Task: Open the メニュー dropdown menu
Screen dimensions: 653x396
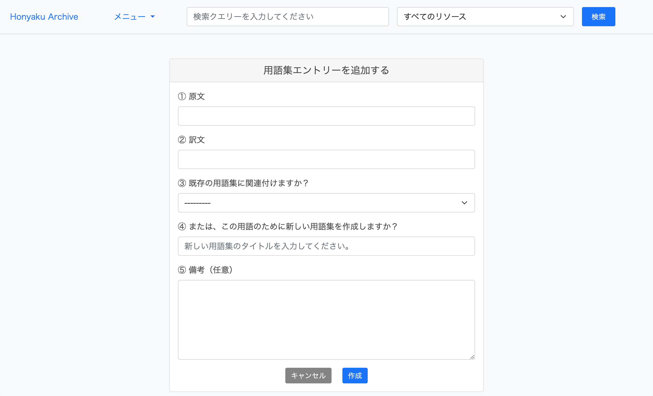Action: coord(130,17)
